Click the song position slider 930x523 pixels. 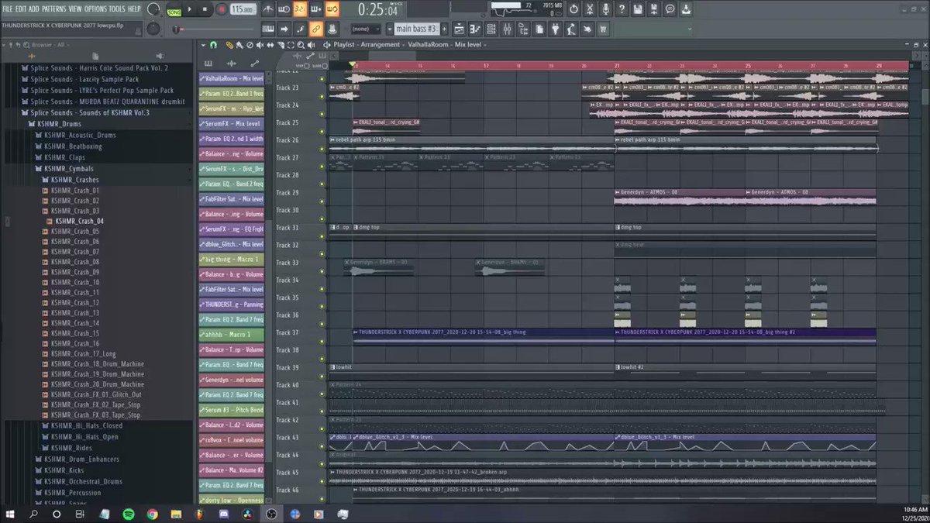pos(214,29)
